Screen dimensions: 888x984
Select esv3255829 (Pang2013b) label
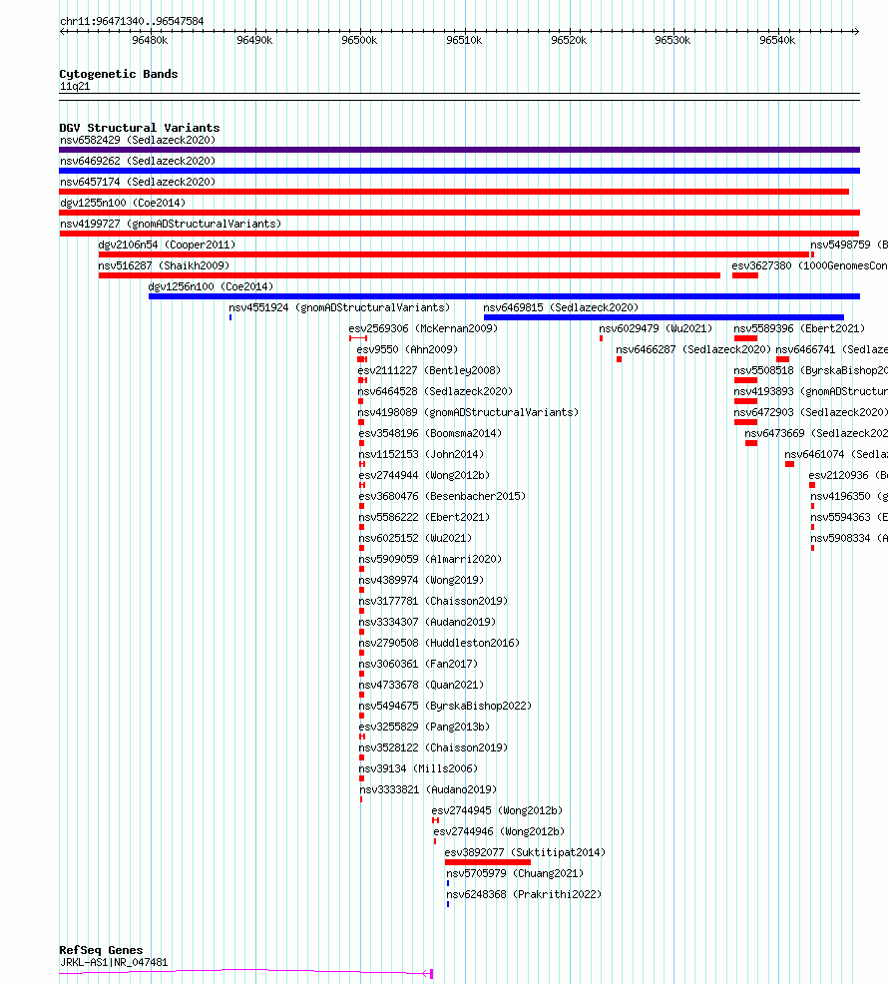pos(424,727)
